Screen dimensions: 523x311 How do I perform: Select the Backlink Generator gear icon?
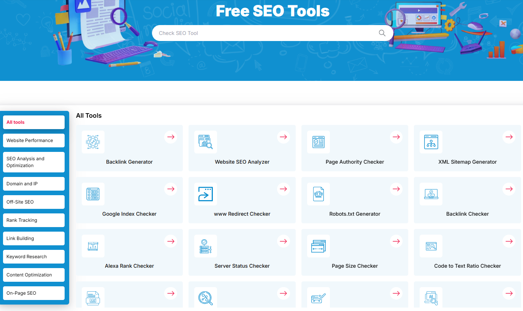tap(93, 142)
